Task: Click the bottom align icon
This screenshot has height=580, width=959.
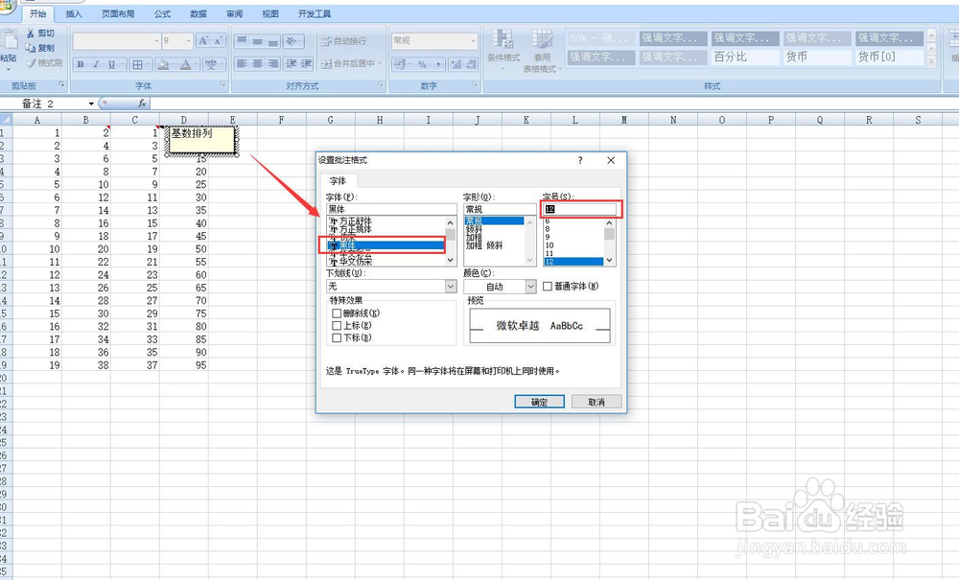Action: (272, 41)
